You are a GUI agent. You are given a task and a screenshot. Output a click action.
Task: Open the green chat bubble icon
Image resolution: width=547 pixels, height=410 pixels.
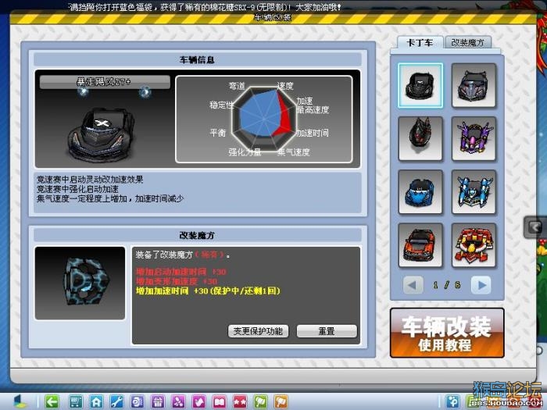click(260, 402)
